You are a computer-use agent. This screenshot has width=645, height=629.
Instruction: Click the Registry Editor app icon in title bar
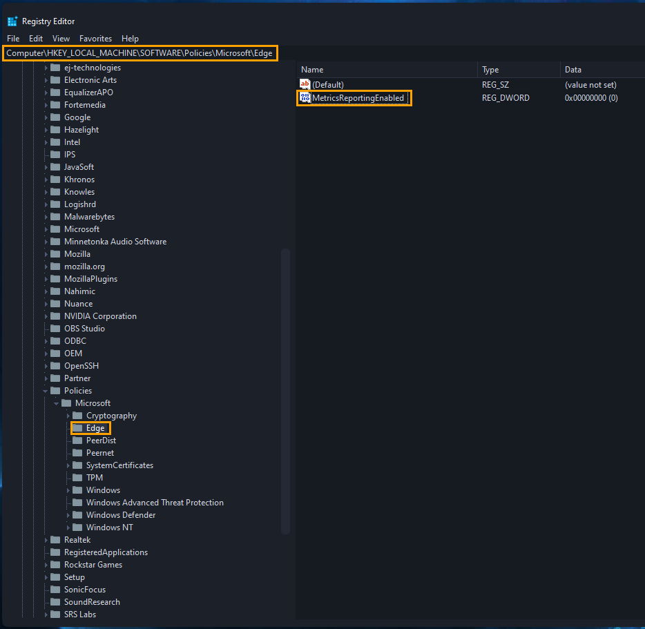tap(12, 21)
